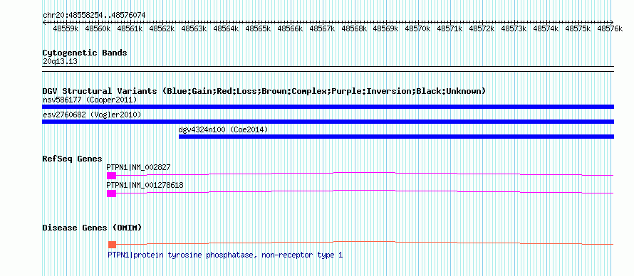This screenshot has width=634, height=276.
Task: Click the 48573k ruler tick label
Action: click(514, 29)
